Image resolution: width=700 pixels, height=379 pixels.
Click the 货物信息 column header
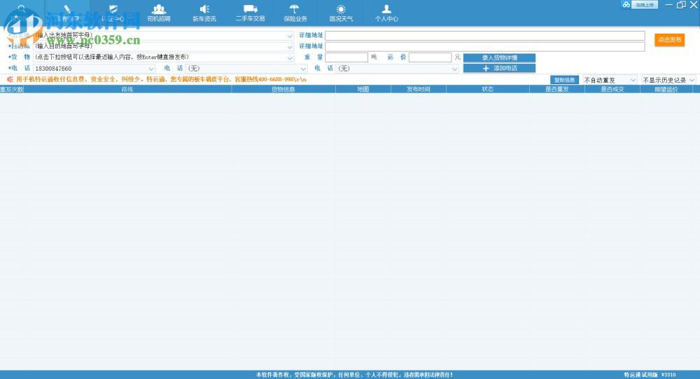[x=283, y=90]
